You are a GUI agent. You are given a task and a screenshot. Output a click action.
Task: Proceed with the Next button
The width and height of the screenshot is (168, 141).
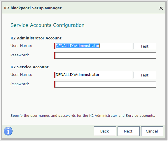129,131
